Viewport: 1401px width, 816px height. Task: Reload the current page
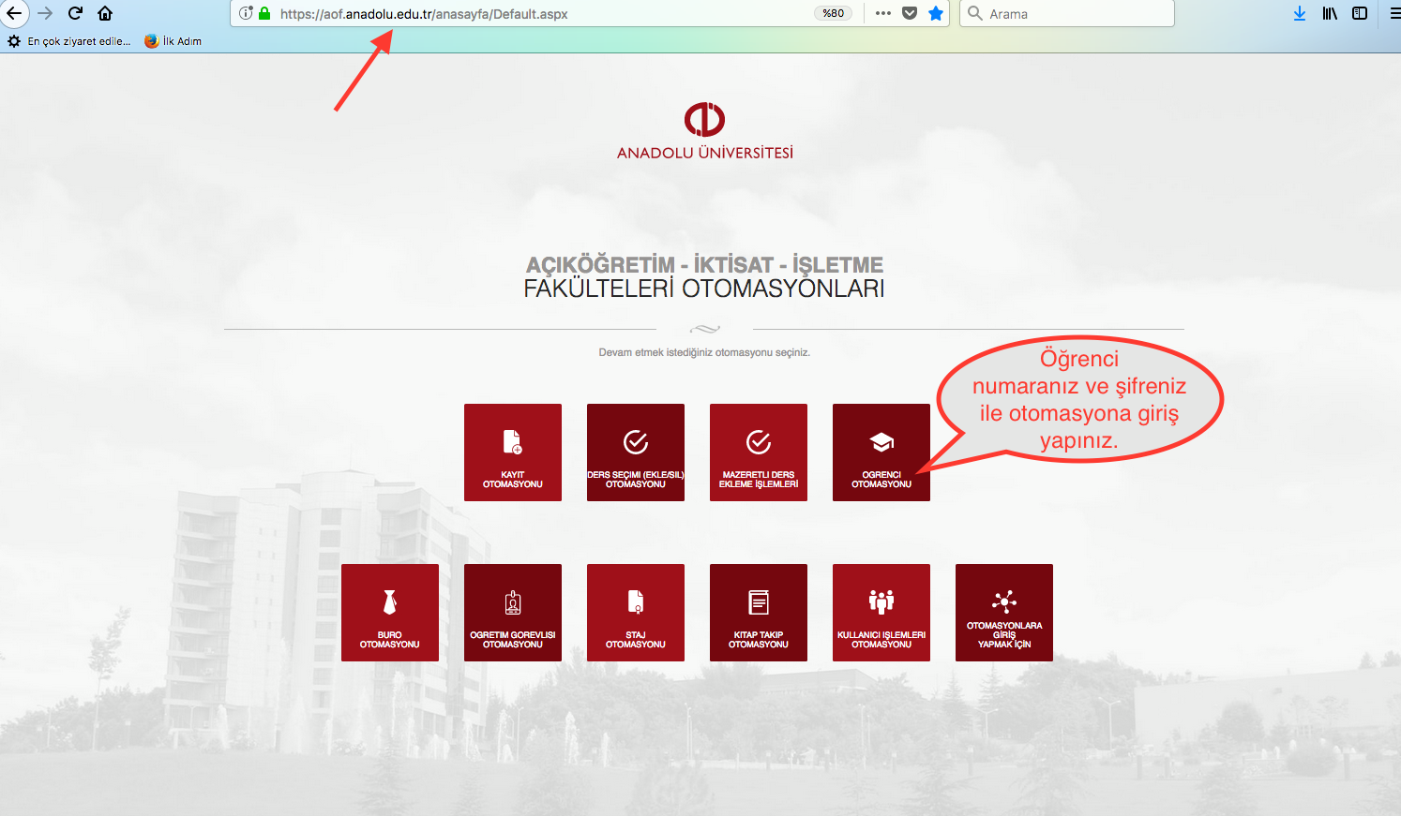coord(75,13)
